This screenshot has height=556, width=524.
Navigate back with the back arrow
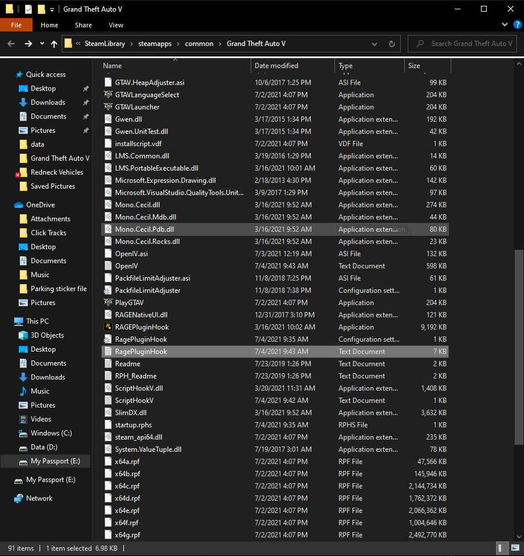click(x=11, y=44)
